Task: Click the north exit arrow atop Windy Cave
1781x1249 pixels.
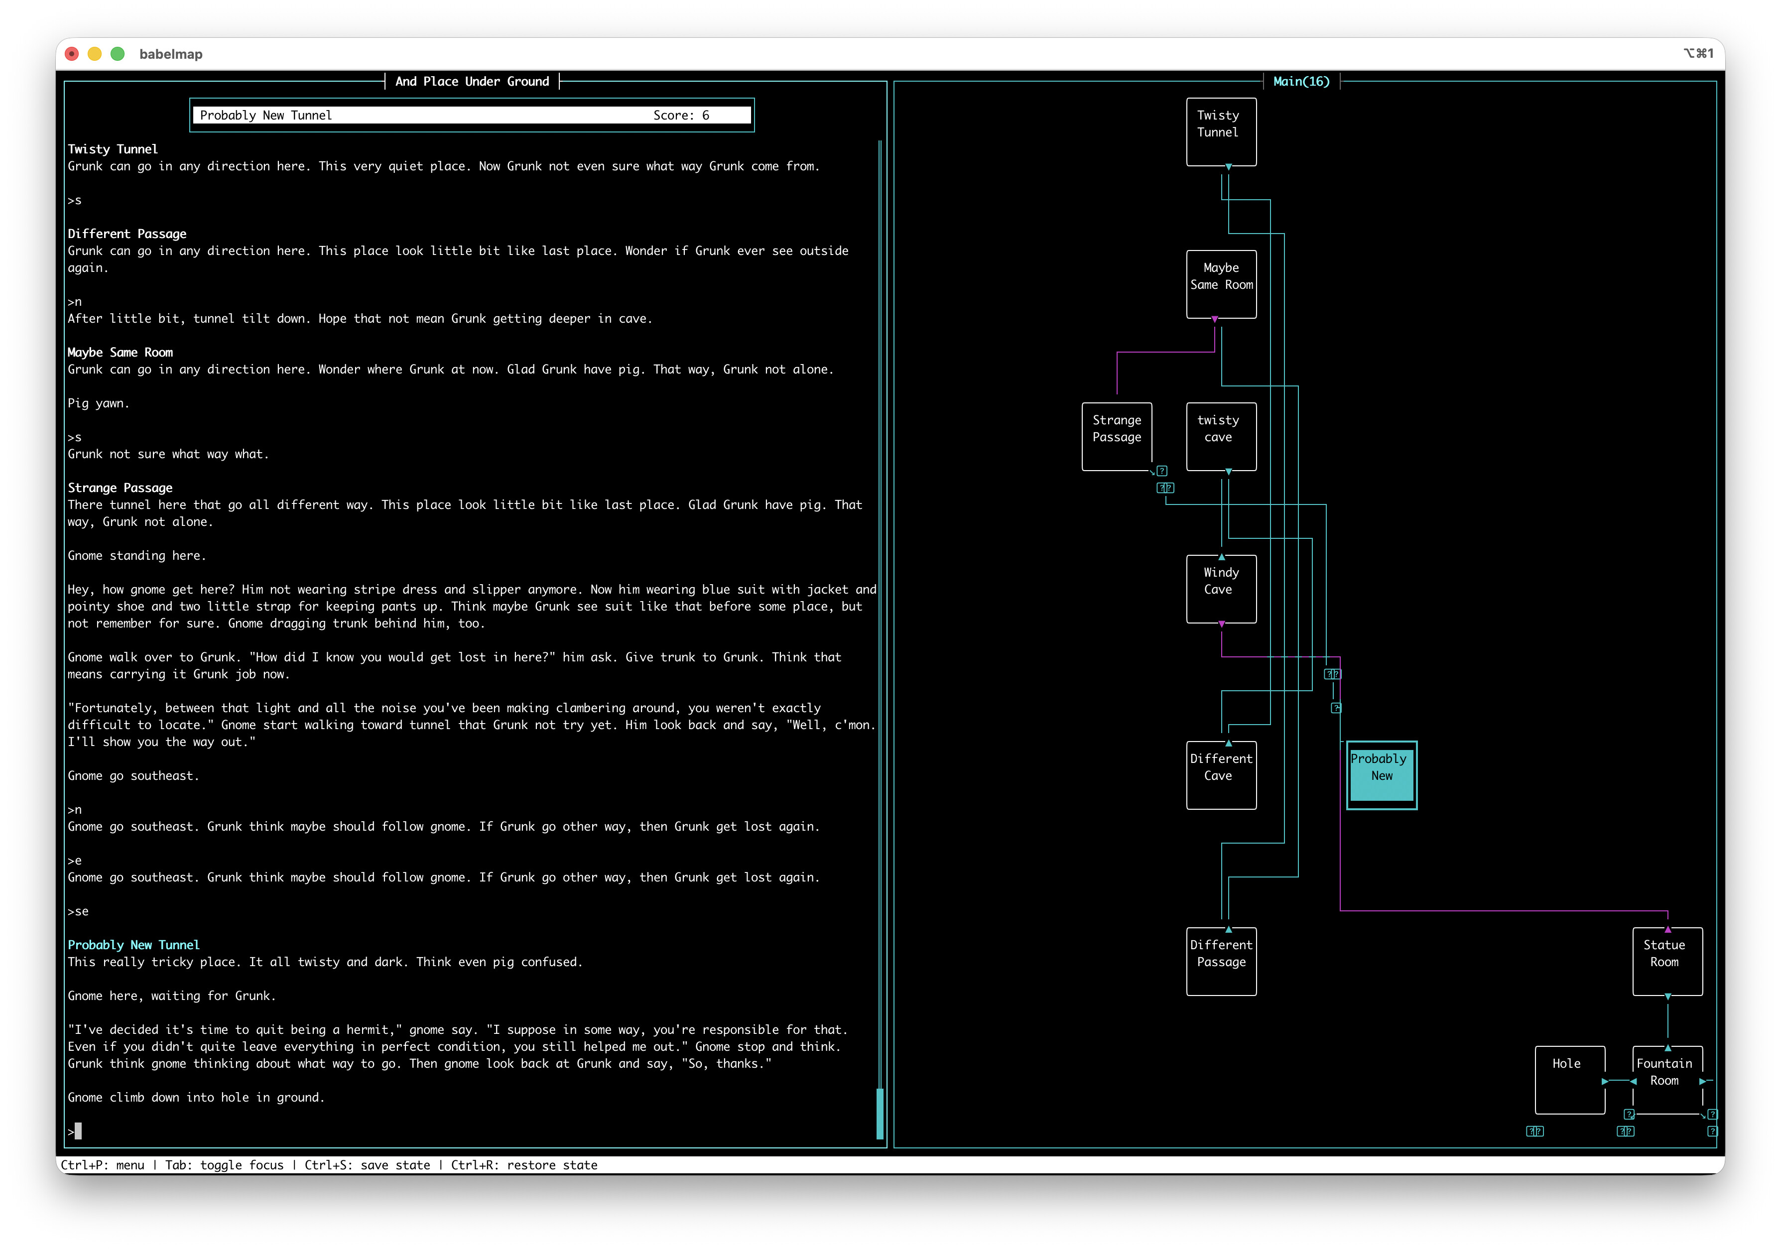Action: [1221, 556]
